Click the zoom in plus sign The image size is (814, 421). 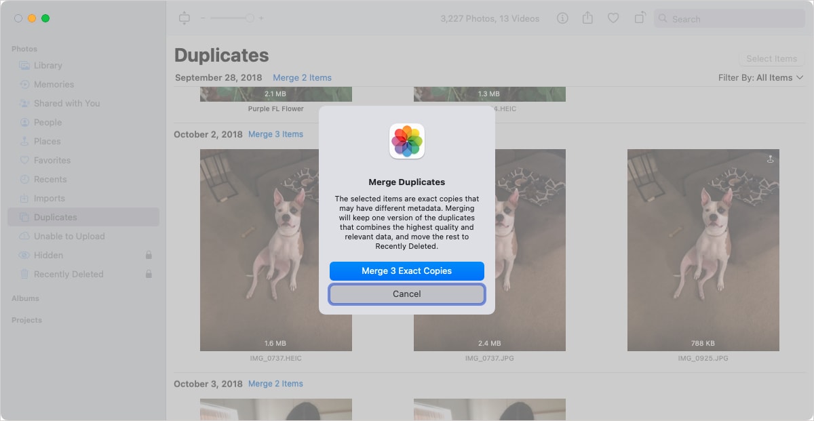point(261,18)
